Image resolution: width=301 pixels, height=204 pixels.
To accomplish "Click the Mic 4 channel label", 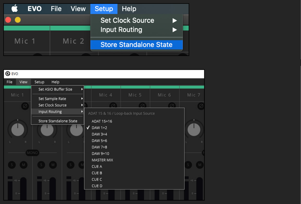I will (x=106, y=95).
